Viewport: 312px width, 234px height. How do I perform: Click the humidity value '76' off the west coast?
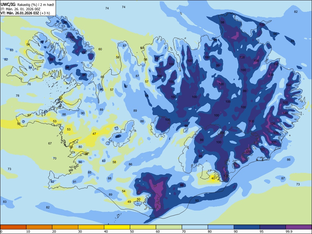point(29,84)
